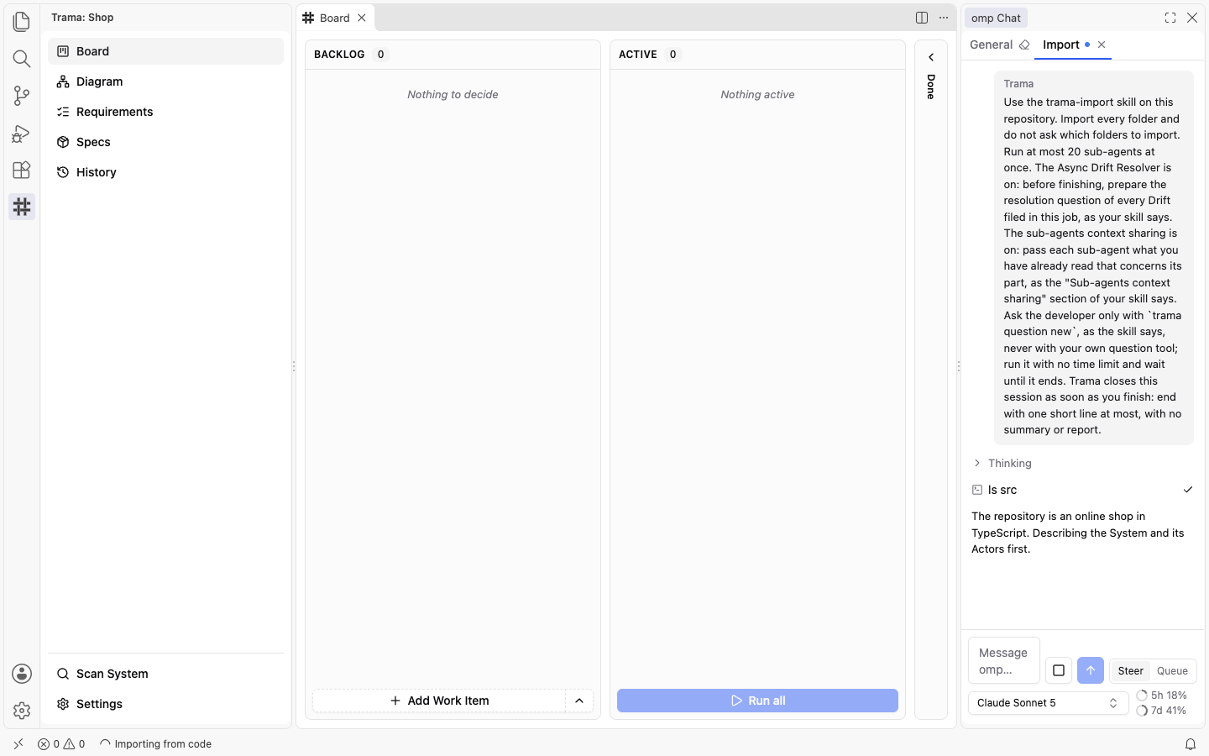Close the omp Chat panel
Image resolution: width=1209 pixels, height=756 pixels.
click(1192, 18)
